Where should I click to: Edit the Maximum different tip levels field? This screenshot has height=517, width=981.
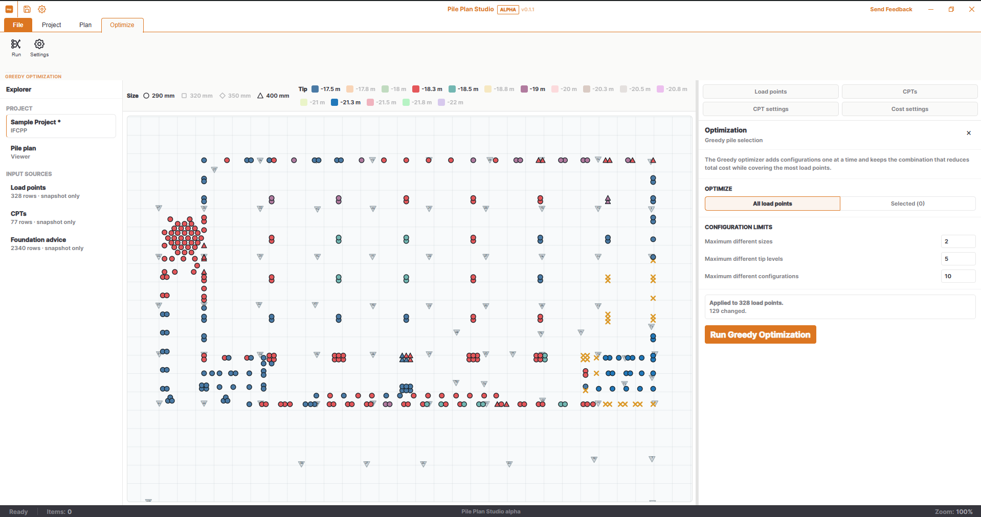pyautogui.click(x=958, y=259)
